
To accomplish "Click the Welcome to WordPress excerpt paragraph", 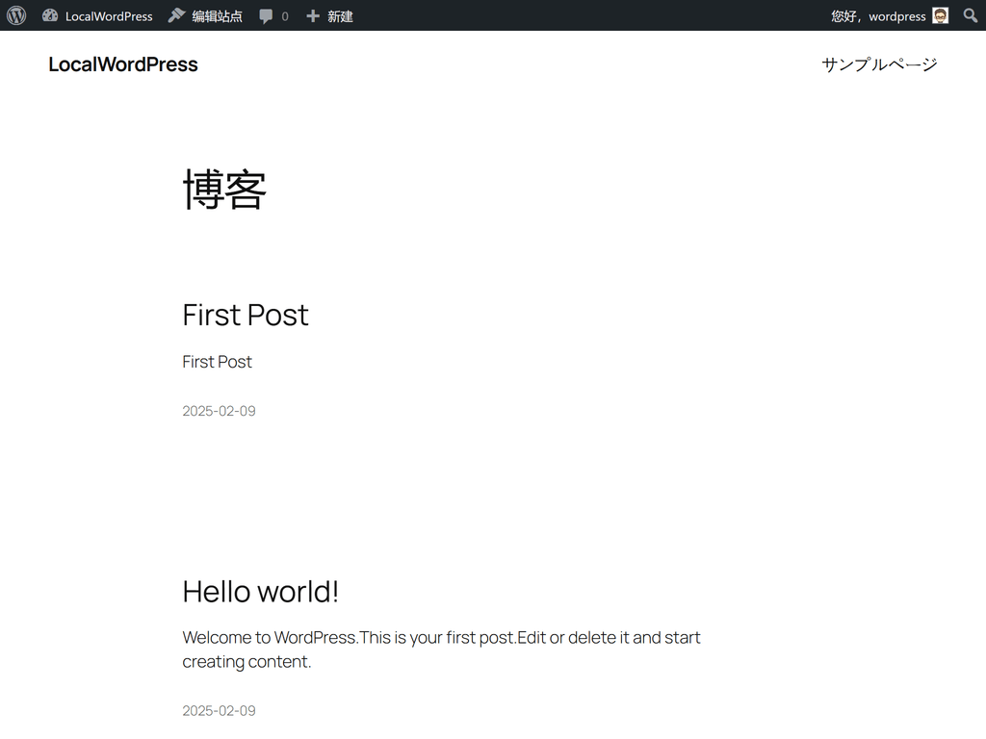I will (441, 650).
